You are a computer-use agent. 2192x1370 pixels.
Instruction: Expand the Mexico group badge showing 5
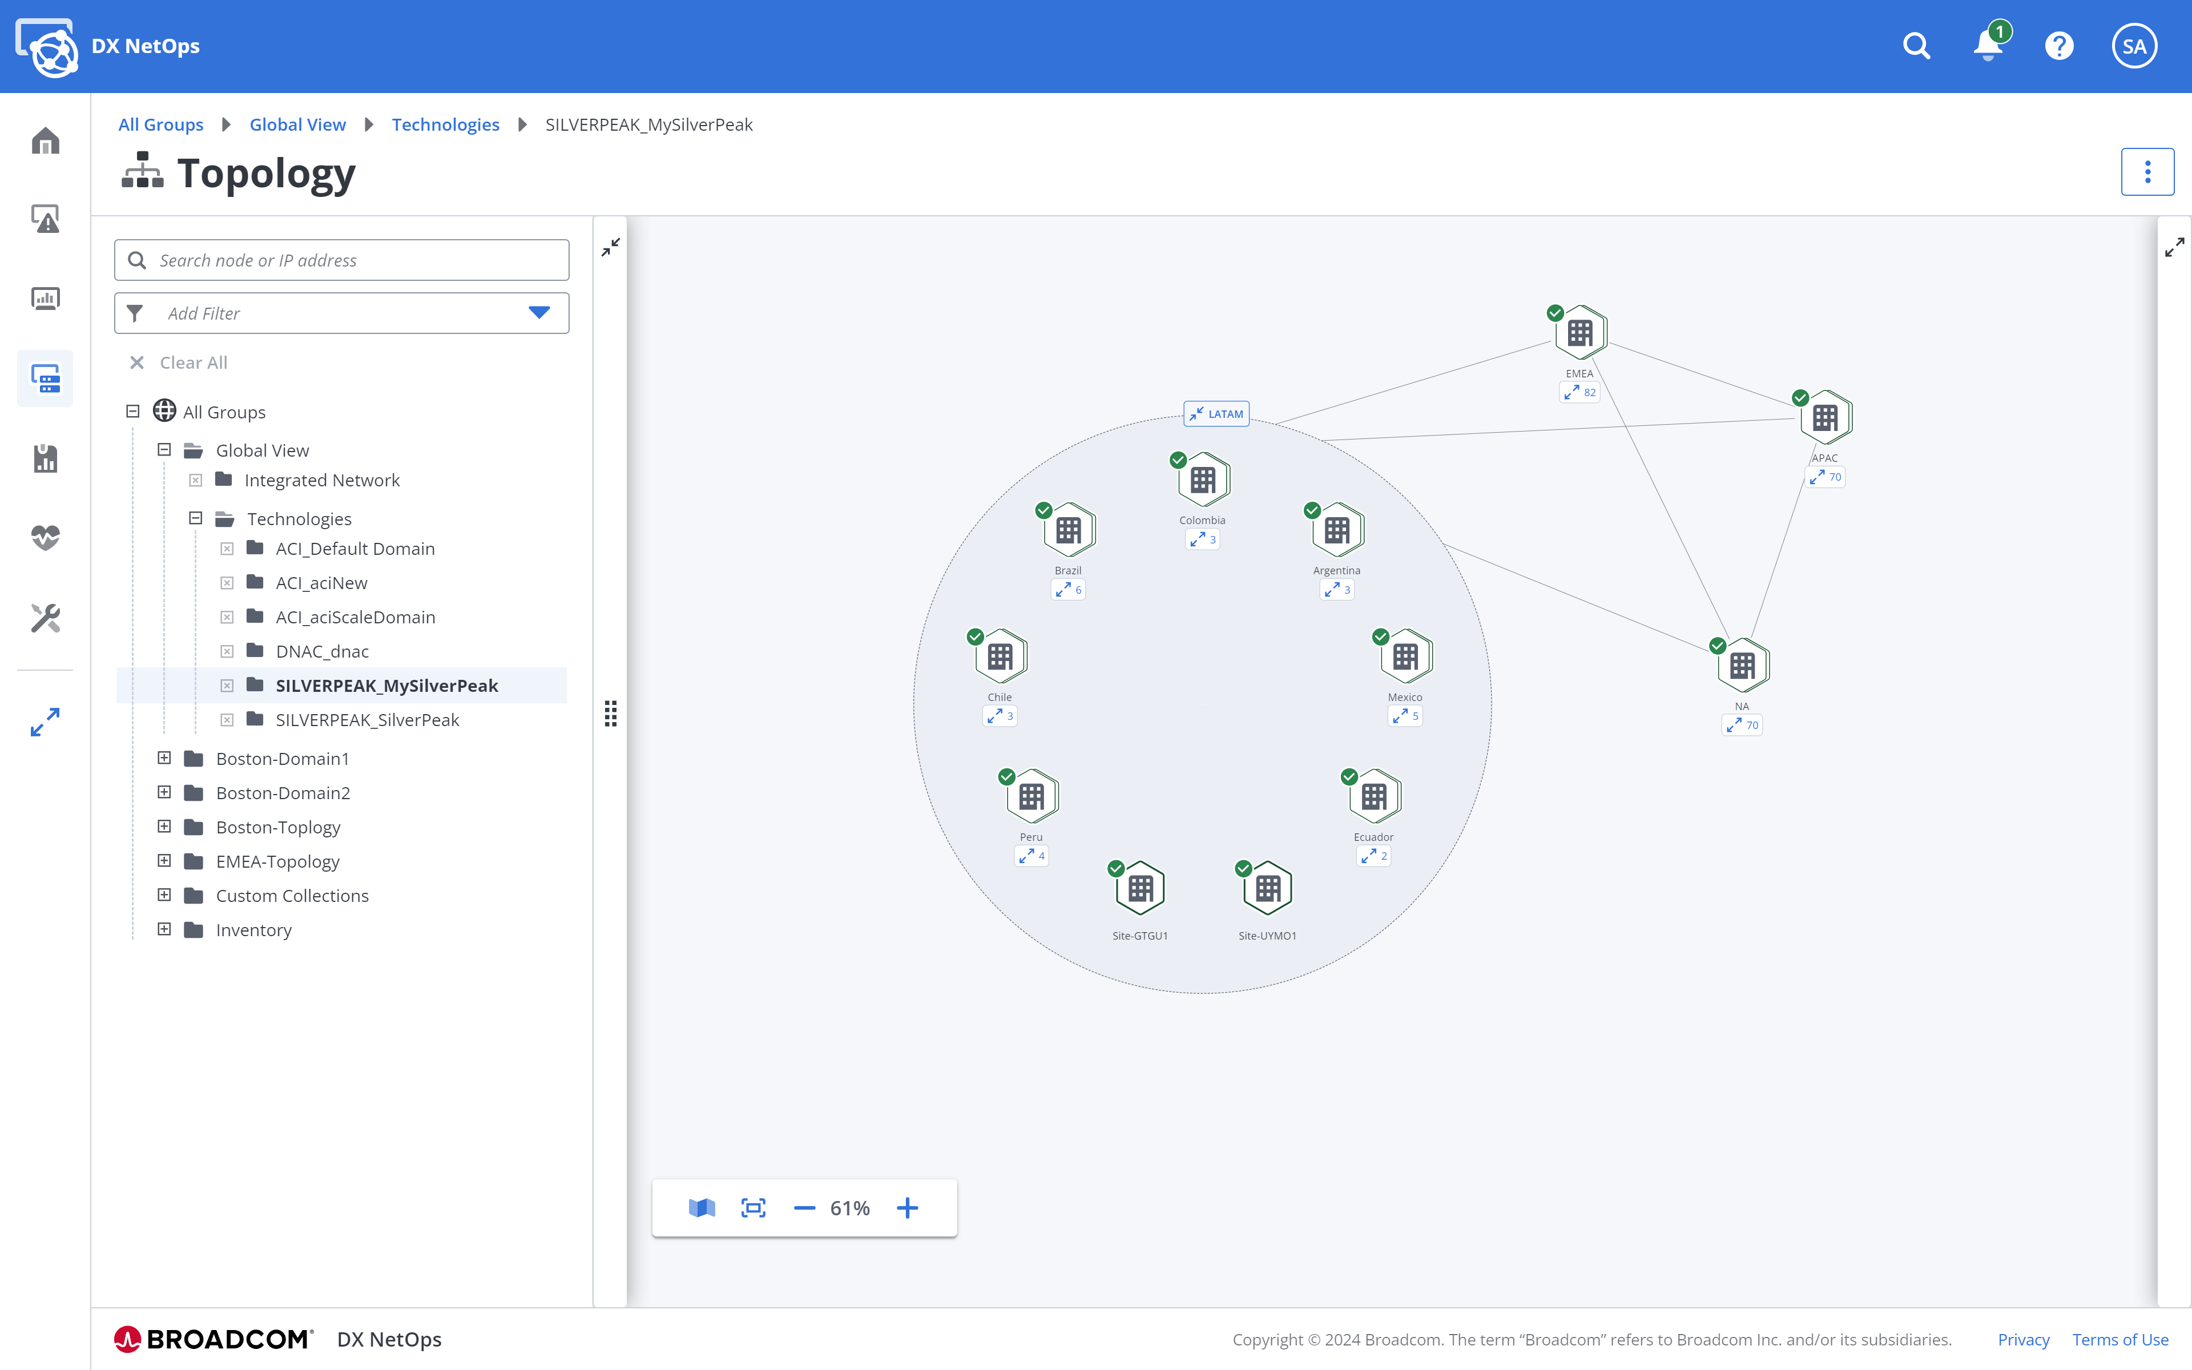(1405, 716)
